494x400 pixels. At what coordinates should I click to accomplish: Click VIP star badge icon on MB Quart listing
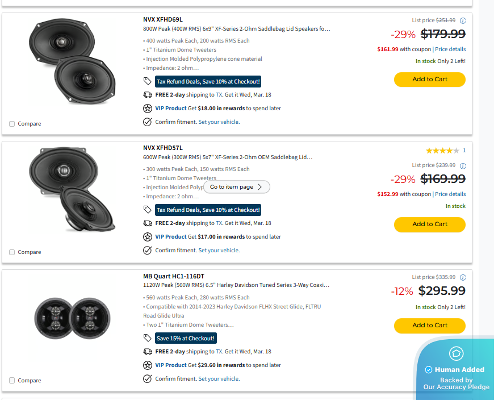148,365
